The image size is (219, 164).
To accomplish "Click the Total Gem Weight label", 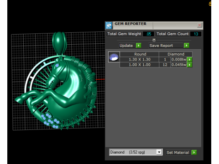I will (x=124, y=34).
